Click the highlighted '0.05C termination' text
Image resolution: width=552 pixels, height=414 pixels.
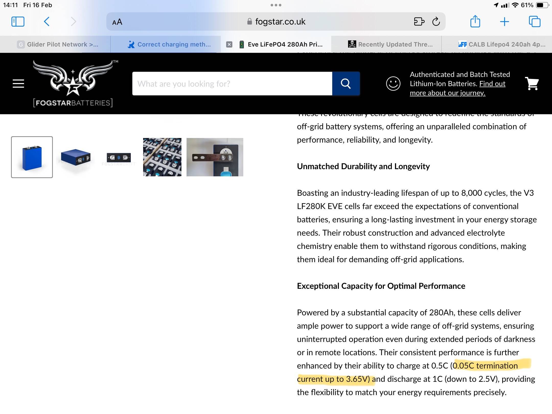tap(485, 366)
